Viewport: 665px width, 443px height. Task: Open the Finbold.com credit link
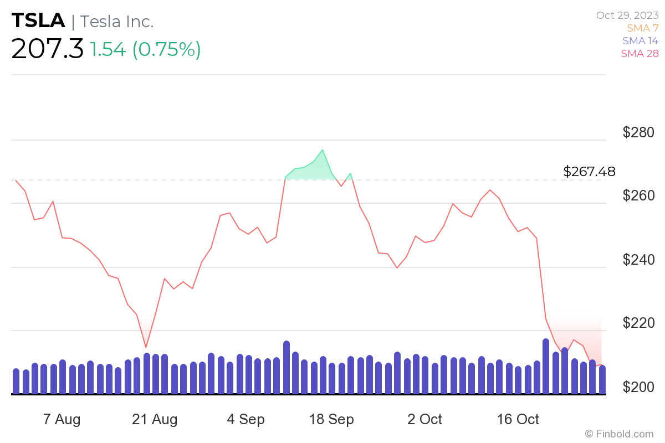(619, 434)
